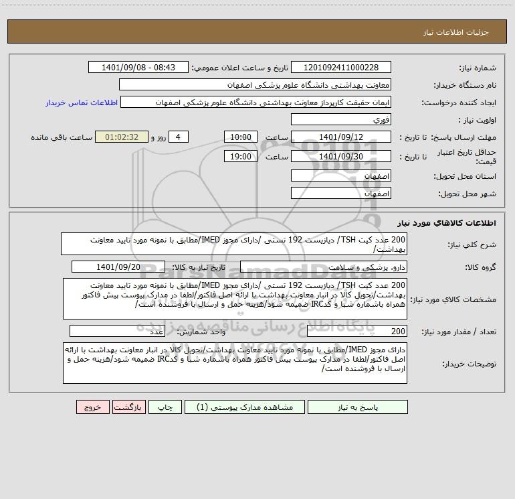This screenshot has height=499, width=515.
Task: Click the مهلت ارسال پاسخ label
Action: (463, 137)
